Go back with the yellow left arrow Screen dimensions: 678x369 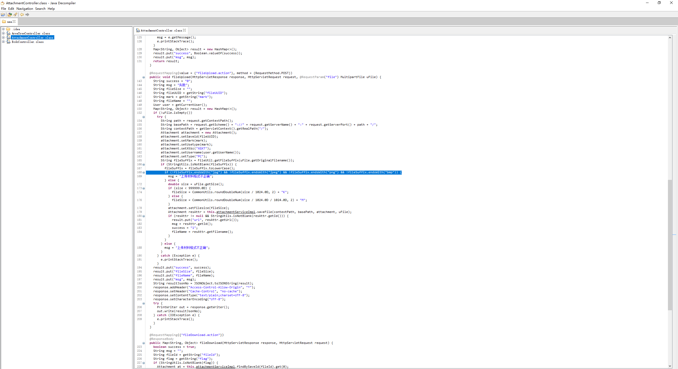coord(22,15)
